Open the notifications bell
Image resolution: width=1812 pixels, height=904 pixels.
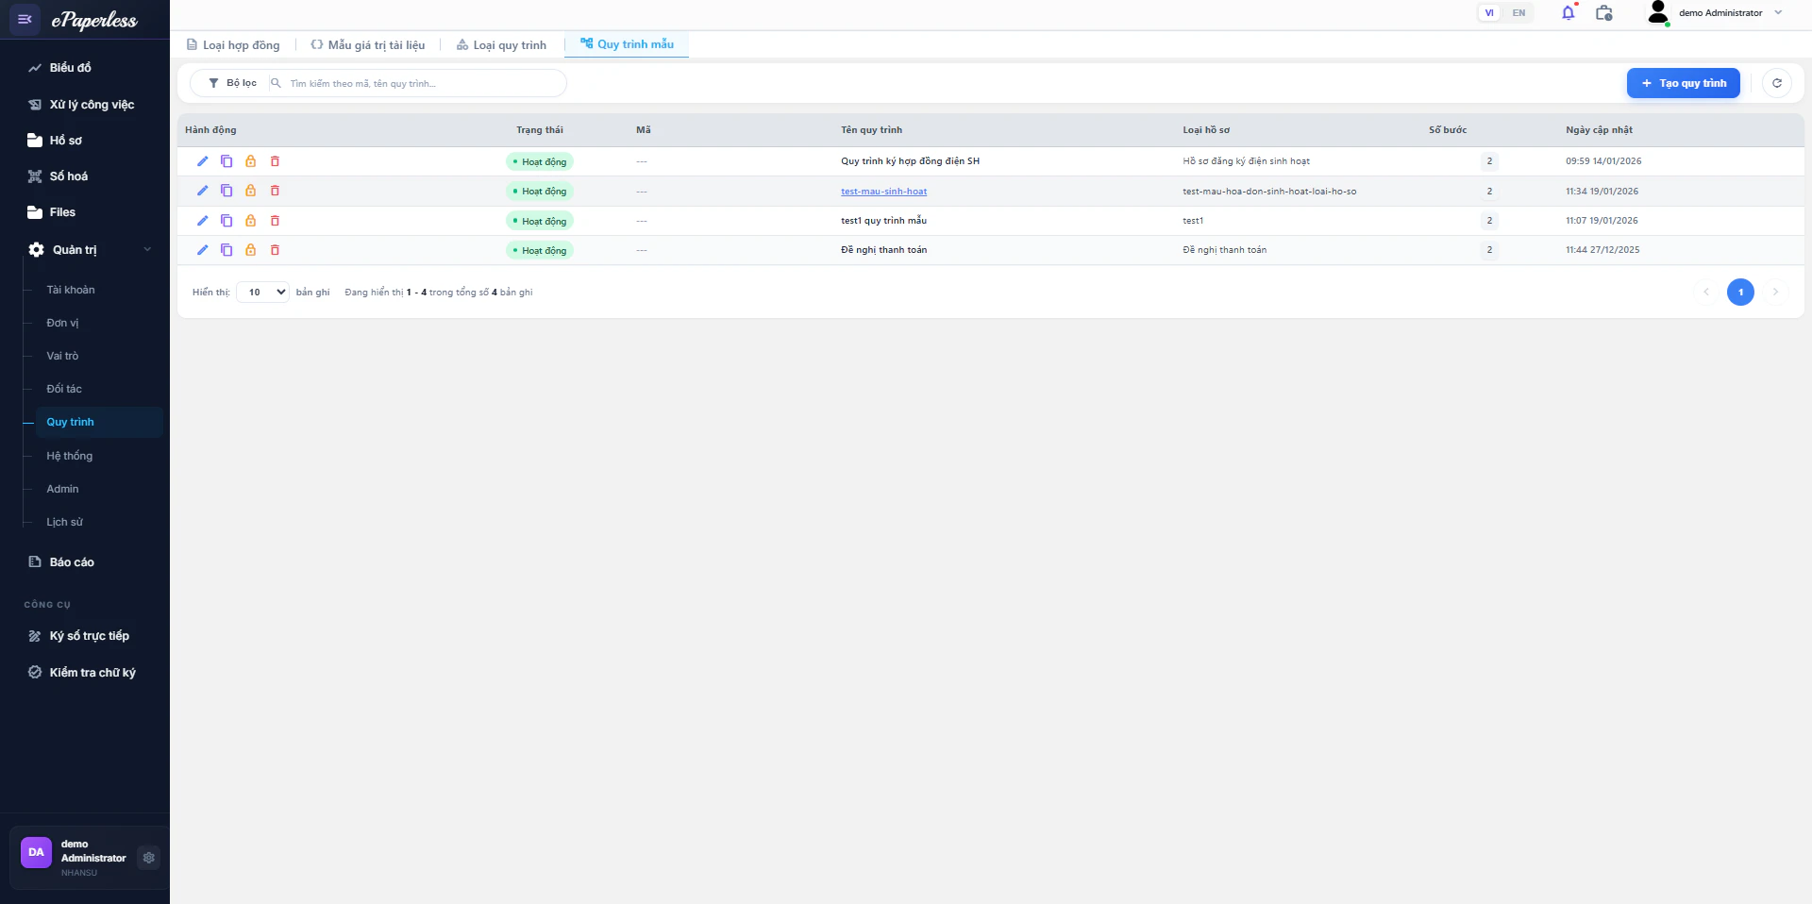(x=1568, y=13)
